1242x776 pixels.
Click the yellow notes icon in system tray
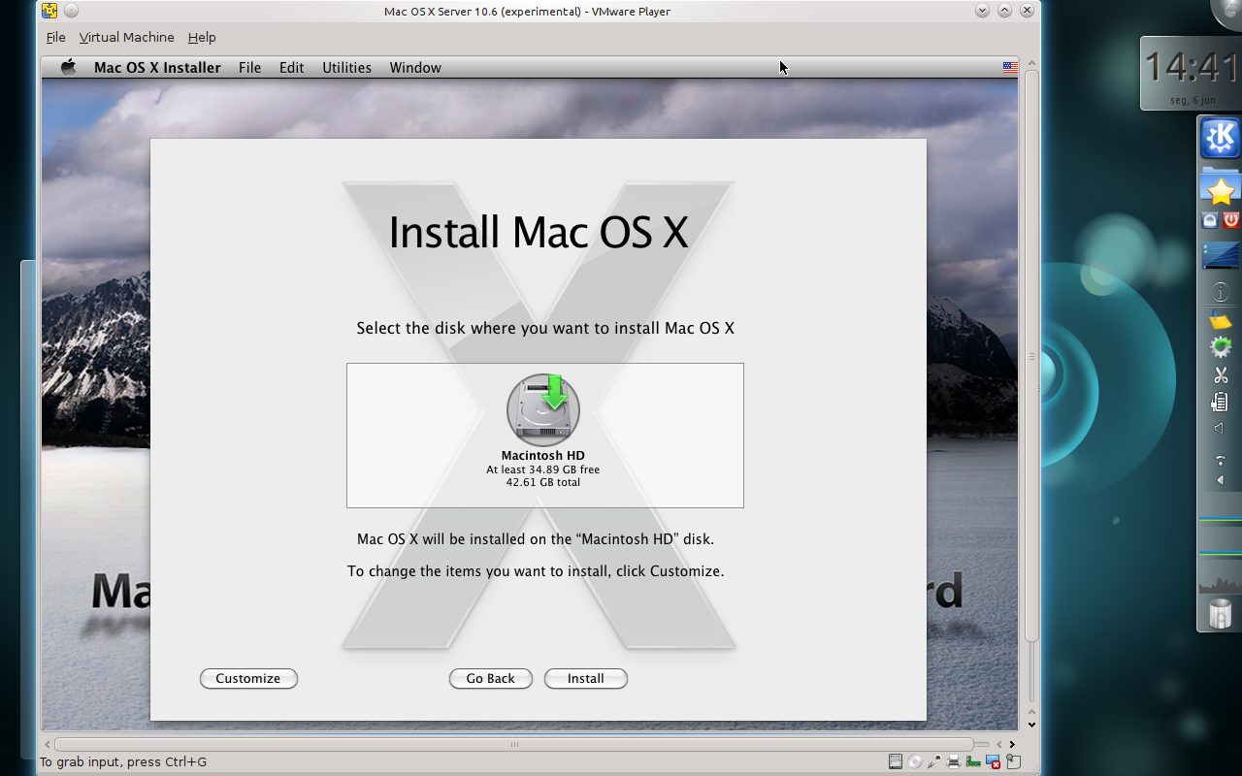[x=1221, y=320]
